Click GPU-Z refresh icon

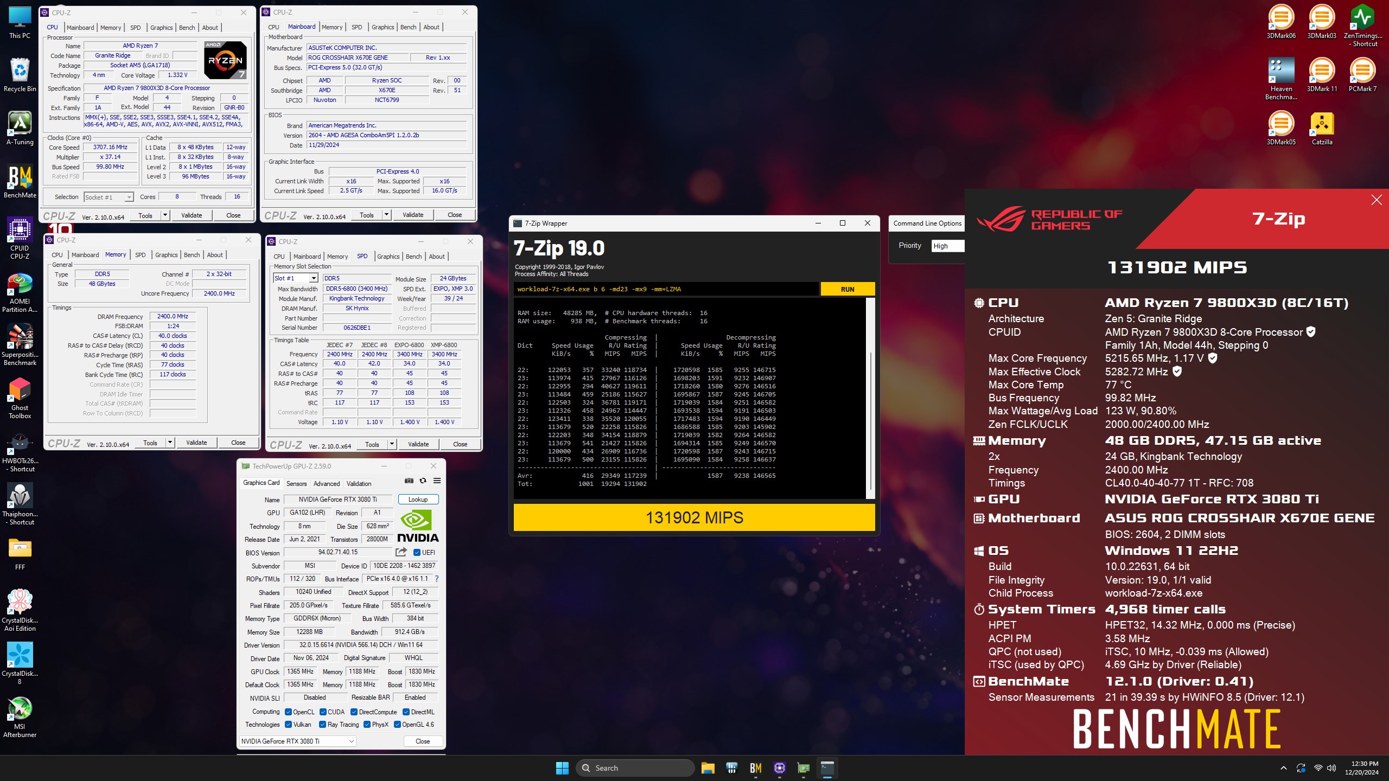pos(423,481)
